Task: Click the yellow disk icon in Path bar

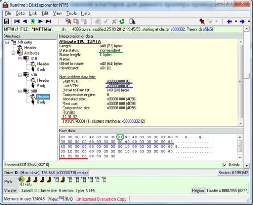Action: pos(21,179)
